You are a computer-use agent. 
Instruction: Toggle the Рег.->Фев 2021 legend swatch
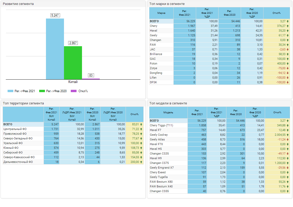point(10,91)
